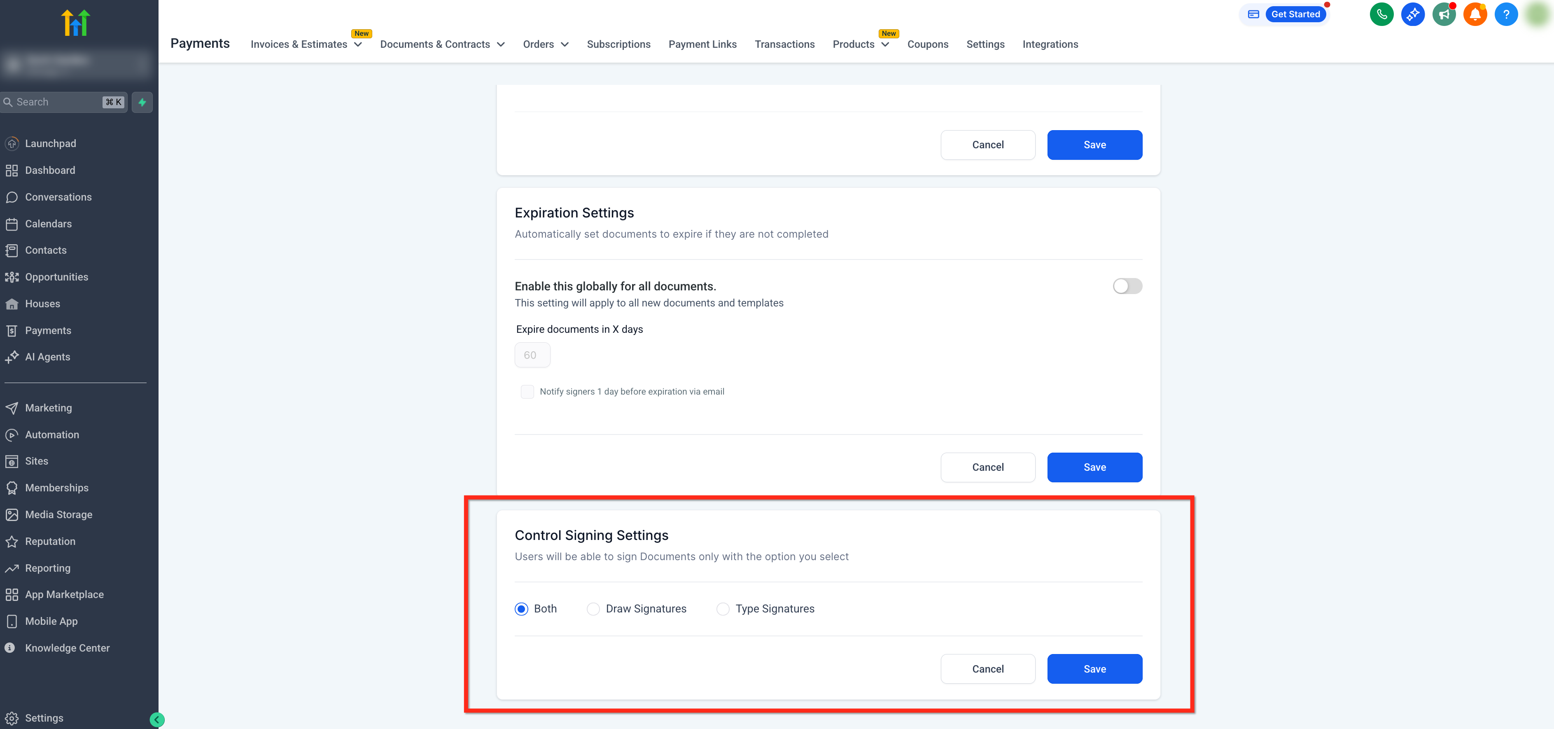The image size is (1554, 729).
Task: Click the blue help question mark icon
Action: point(1506,14)
